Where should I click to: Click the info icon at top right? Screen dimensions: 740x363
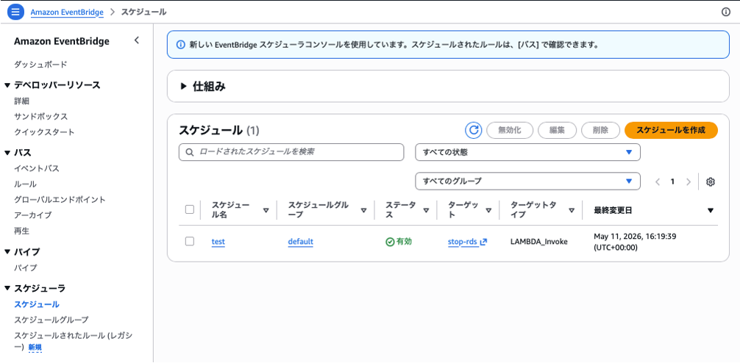point(726,12)
